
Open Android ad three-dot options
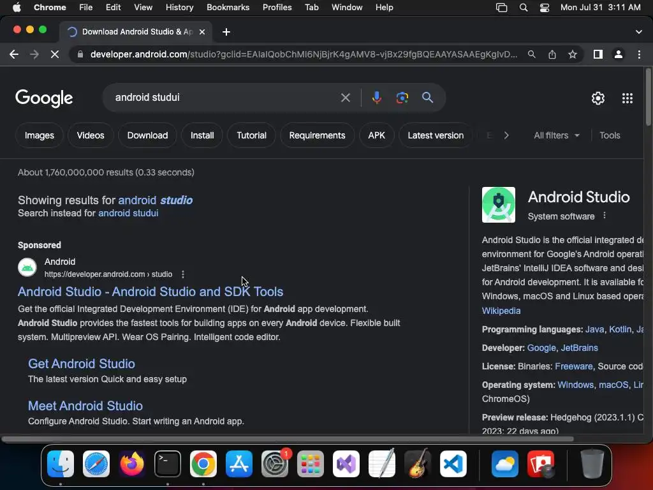point(183,274)
